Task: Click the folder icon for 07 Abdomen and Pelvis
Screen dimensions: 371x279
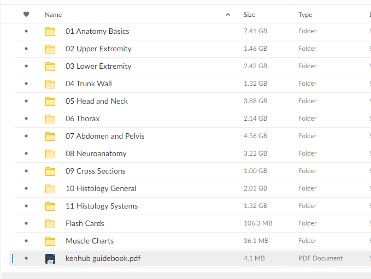Action: (x=50, y=136)
